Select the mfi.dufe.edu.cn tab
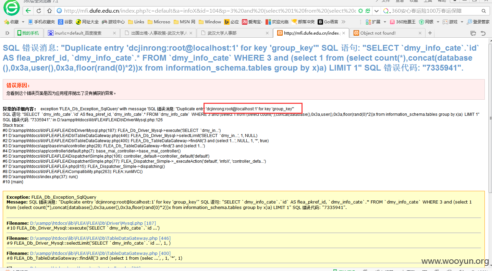This screenshot has height=271, width=492. pyautogui.click(x=311, y=33)
